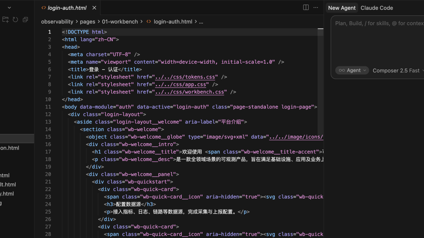Click the <!DOCTYPE html> text
Image resolution: width=424 pixels, height=238 pixels.
click(x=84, y=32)
